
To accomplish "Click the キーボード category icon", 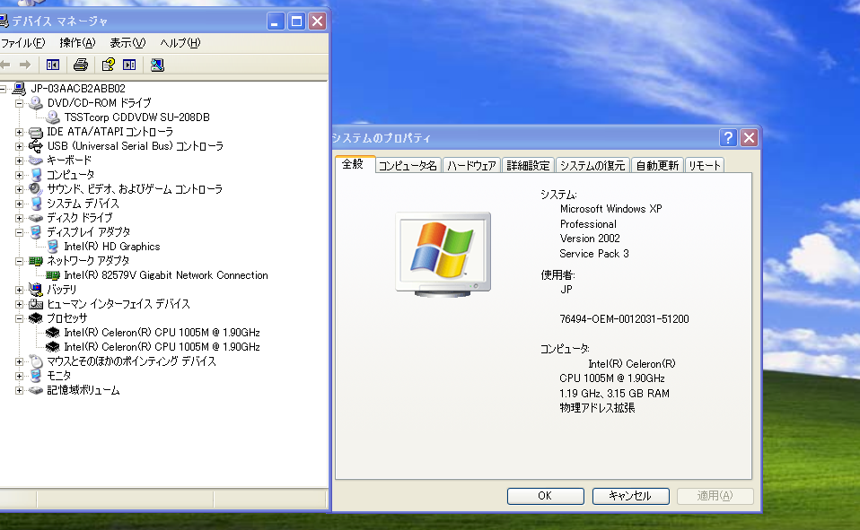I will 36,160.
